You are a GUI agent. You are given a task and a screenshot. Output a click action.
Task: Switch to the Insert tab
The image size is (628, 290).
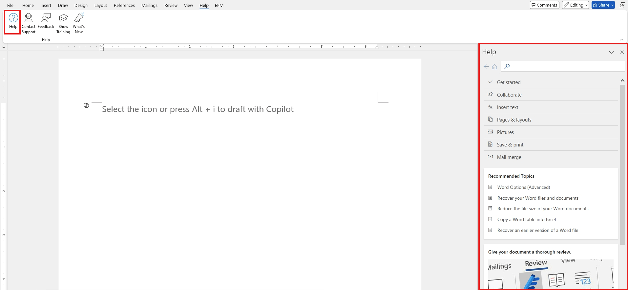pos(46,5)
